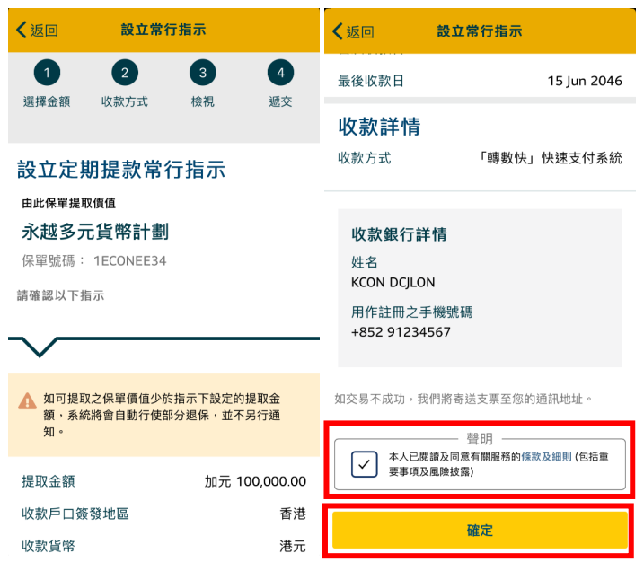Tap the 收款戶口簽發地區 row showing 香港
Image resolution: width=644 pixels, height=571 pixels.
click(x=163, y=514)
